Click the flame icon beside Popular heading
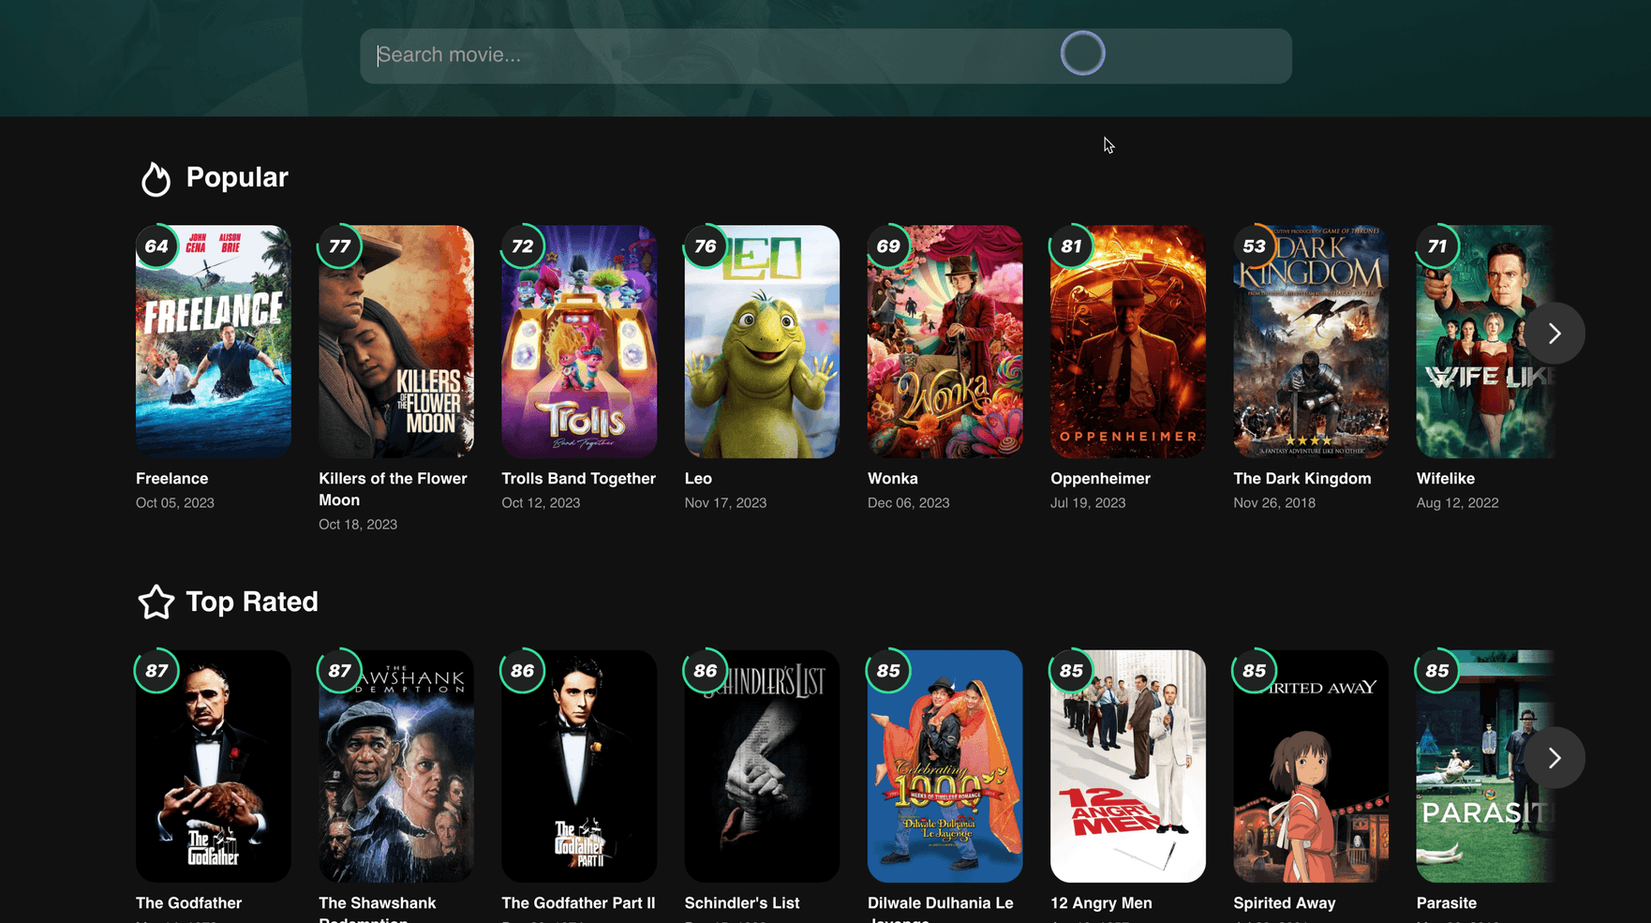Screen dimensions: 1651x923 [x=156, y=178]
